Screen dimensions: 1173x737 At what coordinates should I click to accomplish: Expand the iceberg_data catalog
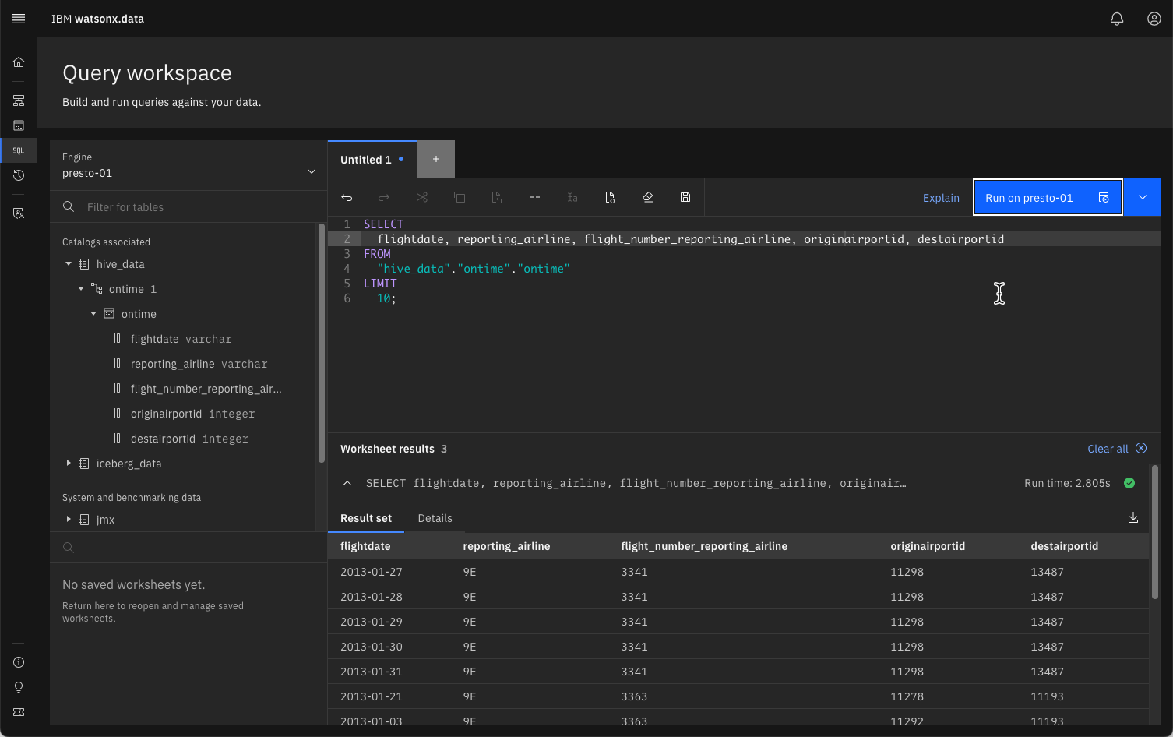[69, 464]
